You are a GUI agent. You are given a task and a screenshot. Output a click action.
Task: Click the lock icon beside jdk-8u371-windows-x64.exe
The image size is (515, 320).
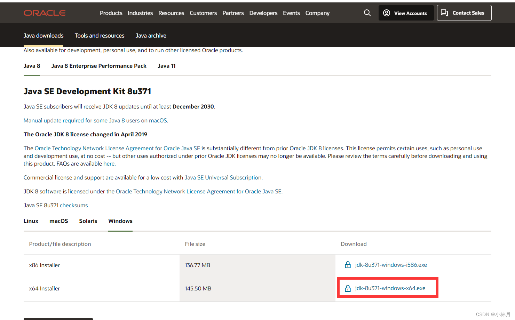point(348,288)
